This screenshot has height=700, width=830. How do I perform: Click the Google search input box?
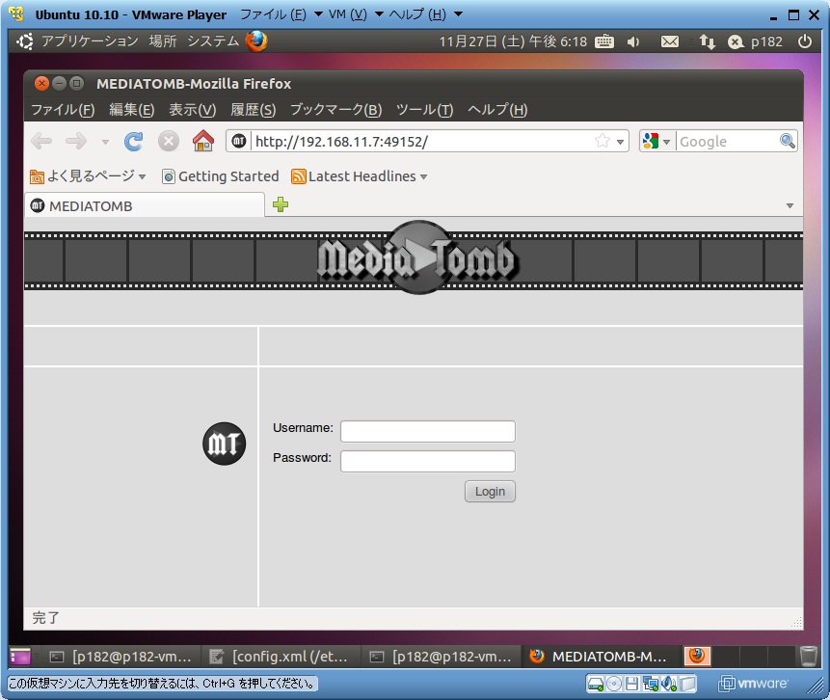(728, 142)
